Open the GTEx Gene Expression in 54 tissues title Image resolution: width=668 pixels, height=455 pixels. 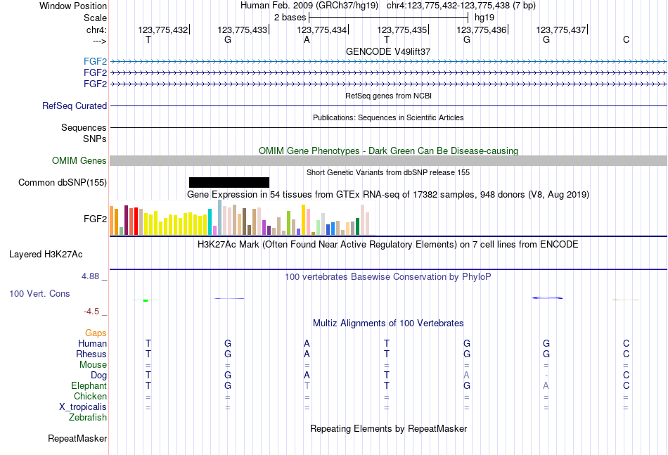tap(388, 195)
